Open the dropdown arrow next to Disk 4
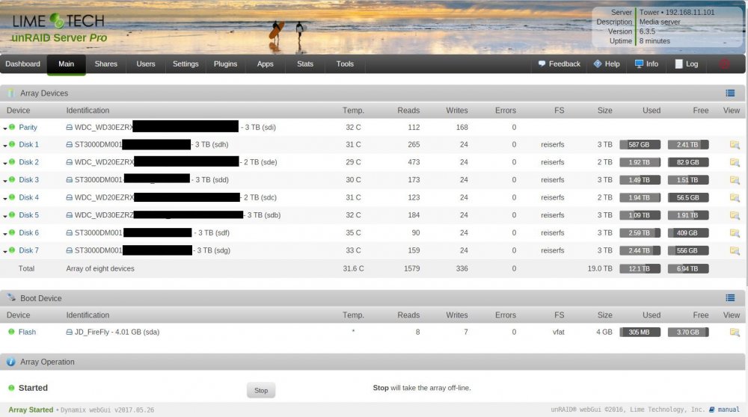 point(5,198)
